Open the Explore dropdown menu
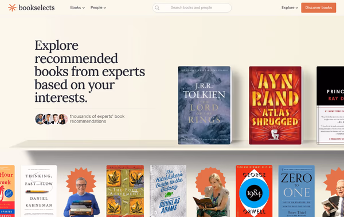 pos(290,7)
